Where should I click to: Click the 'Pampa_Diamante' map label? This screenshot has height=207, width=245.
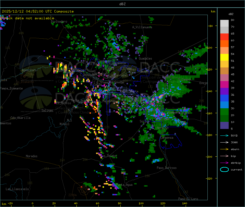11,88
